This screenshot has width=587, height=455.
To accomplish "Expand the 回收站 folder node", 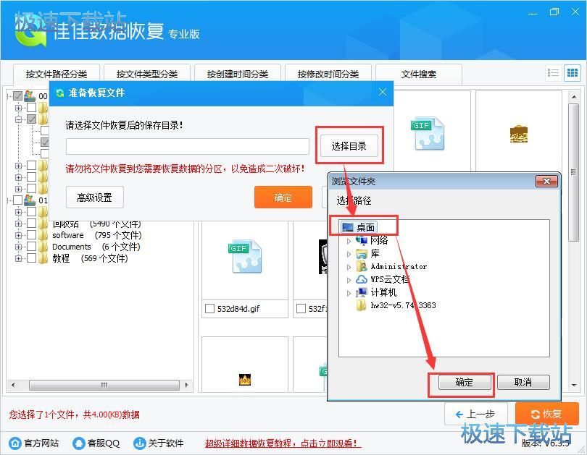I will tap(18, 224).
